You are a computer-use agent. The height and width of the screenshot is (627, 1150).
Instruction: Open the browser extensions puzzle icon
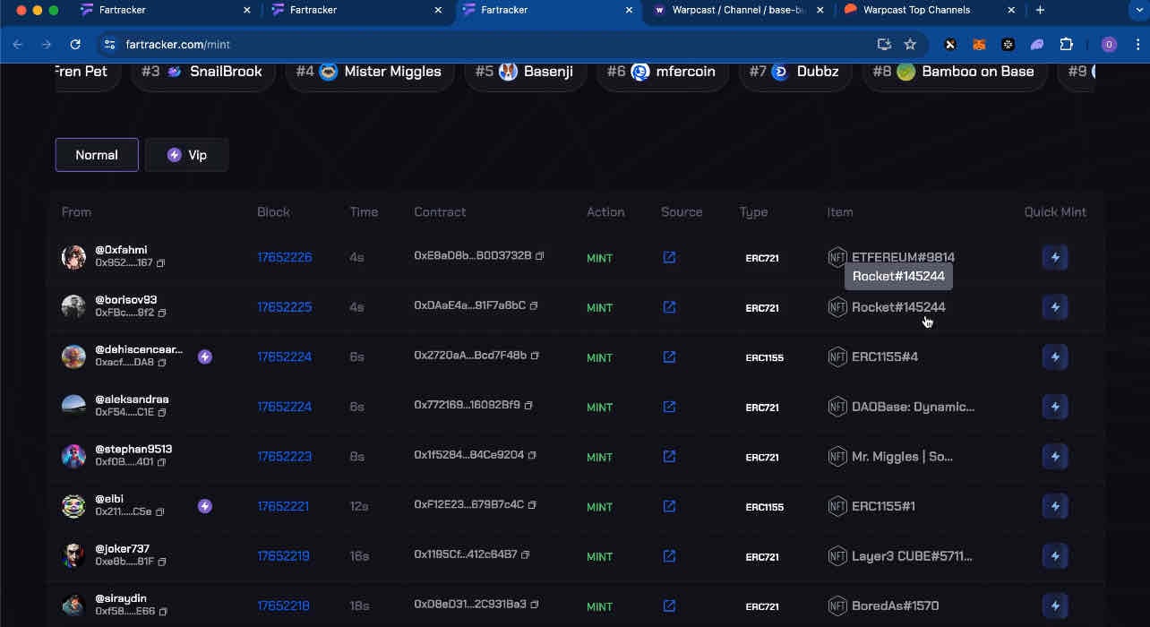click(x=1066, y=44)
